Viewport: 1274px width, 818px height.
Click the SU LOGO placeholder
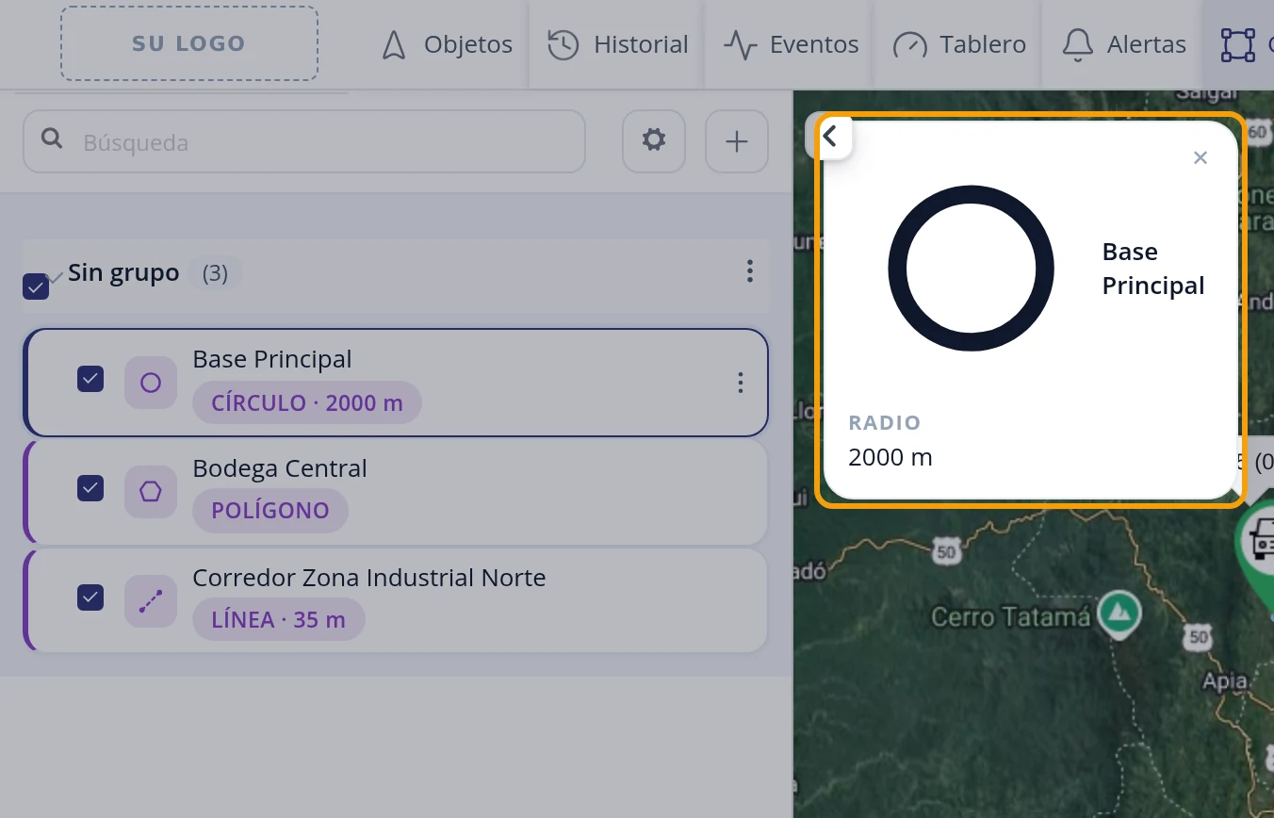click(189, 43)
